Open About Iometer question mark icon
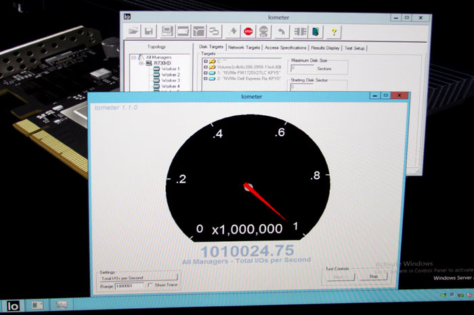The image size is (474, 315). 334,32
